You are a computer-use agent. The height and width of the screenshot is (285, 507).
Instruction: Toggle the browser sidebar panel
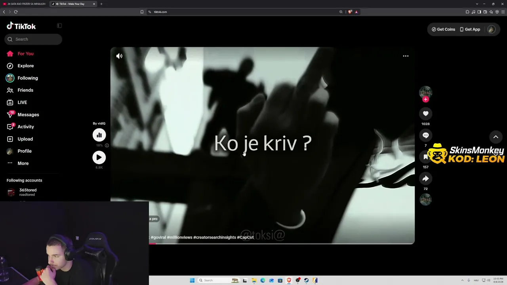(479, 12)
